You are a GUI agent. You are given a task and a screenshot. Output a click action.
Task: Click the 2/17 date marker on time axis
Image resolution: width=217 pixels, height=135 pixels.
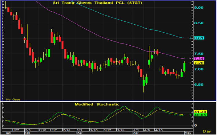(53, 130)
